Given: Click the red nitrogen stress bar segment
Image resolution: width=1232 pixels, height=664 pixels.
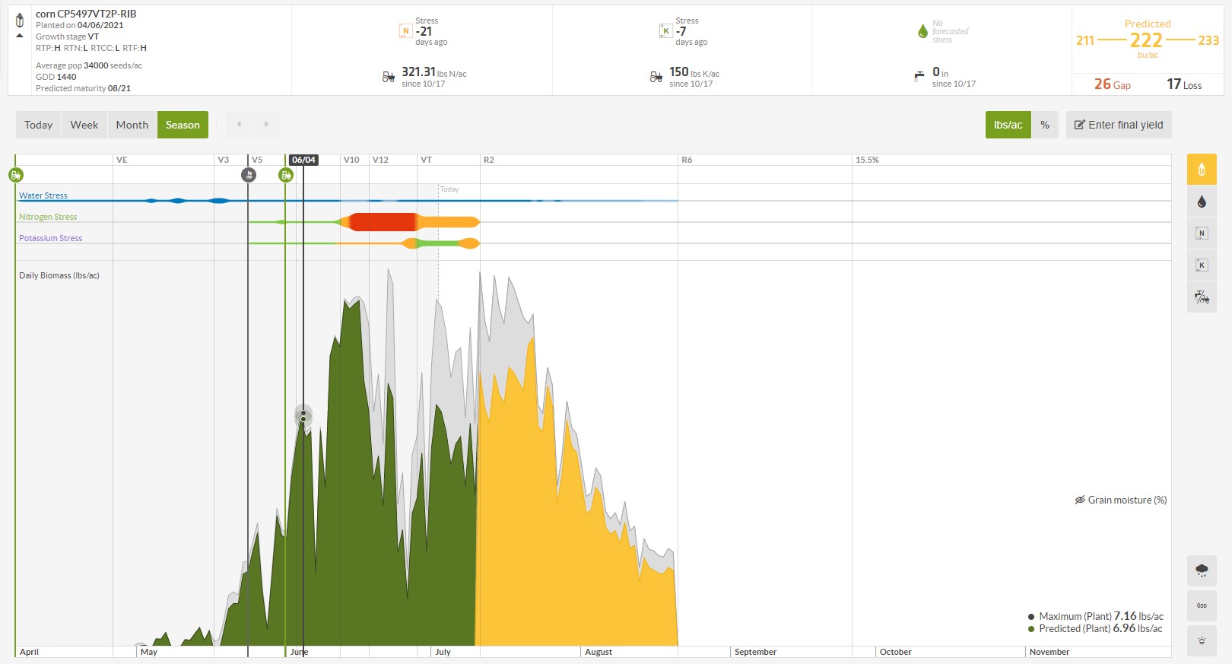Looking at the screenshot, I should click(x=382, y=222).
